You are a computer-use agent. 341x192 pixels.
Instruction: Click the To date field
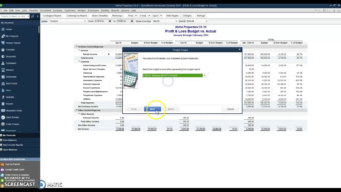click(x=123, y=21)
